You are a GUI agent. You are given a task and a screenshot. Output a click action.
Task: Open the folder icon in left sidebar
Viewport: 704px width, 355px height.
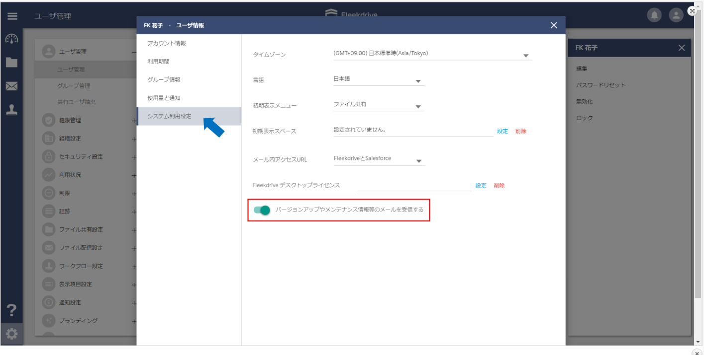[11, 63]
